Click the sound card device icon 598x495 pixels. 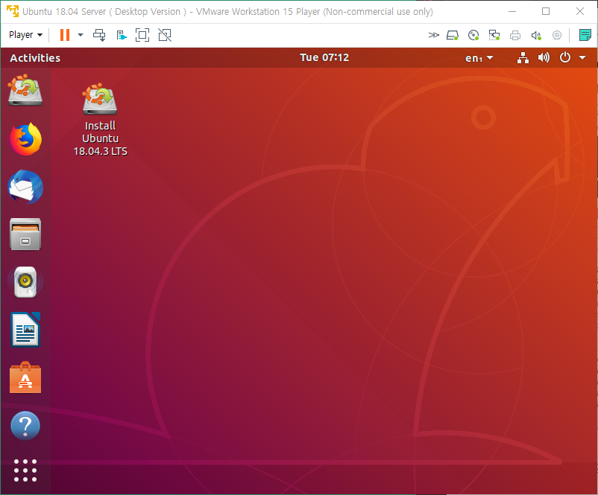pyautogui.click(x=536, y=36)
